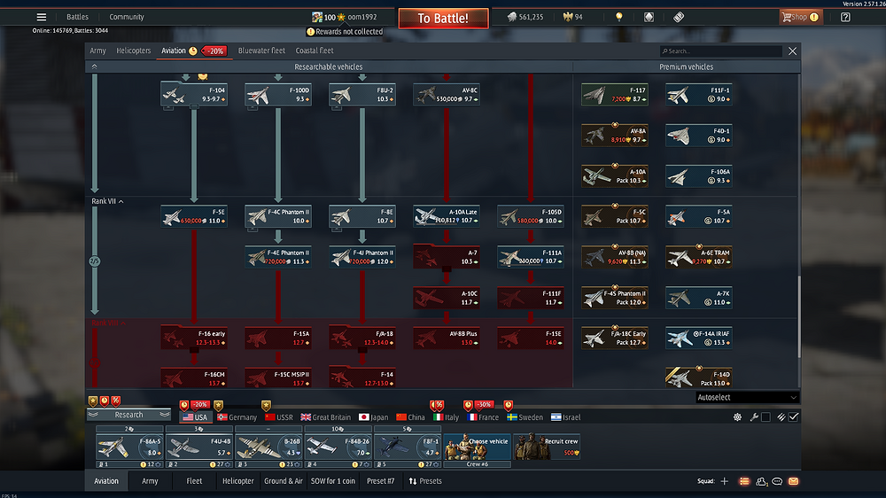Select the Japan nation flag

[x=374, y=417]
